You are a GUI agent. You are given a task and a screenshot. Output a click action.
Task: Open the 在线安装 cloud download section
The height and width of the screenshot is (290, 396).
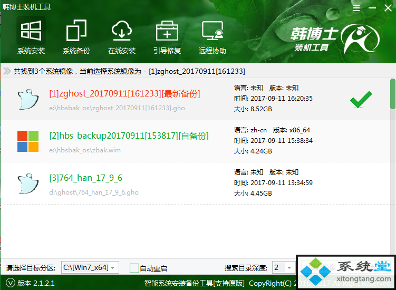tap(122, 36)
